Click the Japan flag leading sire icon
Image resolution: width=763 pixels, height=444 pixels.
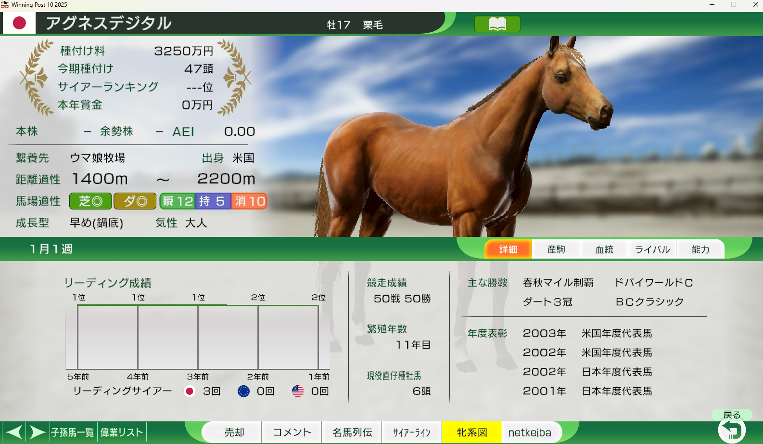[190, 391]
